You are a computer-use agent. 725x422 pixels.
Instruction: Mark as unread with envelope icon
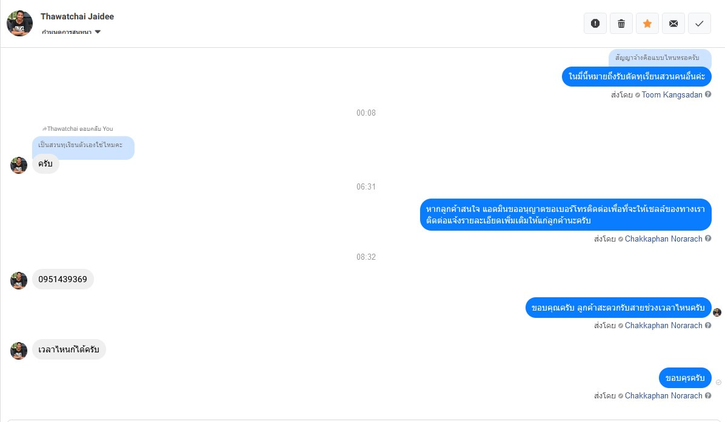tap(673, 23)
